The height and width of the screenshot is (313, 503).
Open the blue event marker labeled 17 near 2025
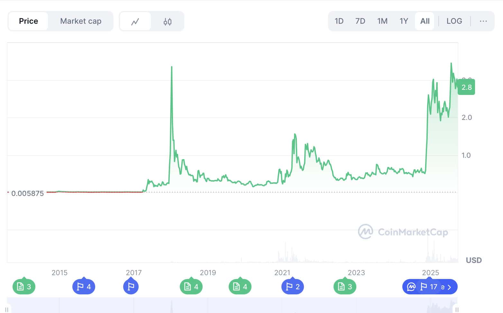[x=430, y=286]
